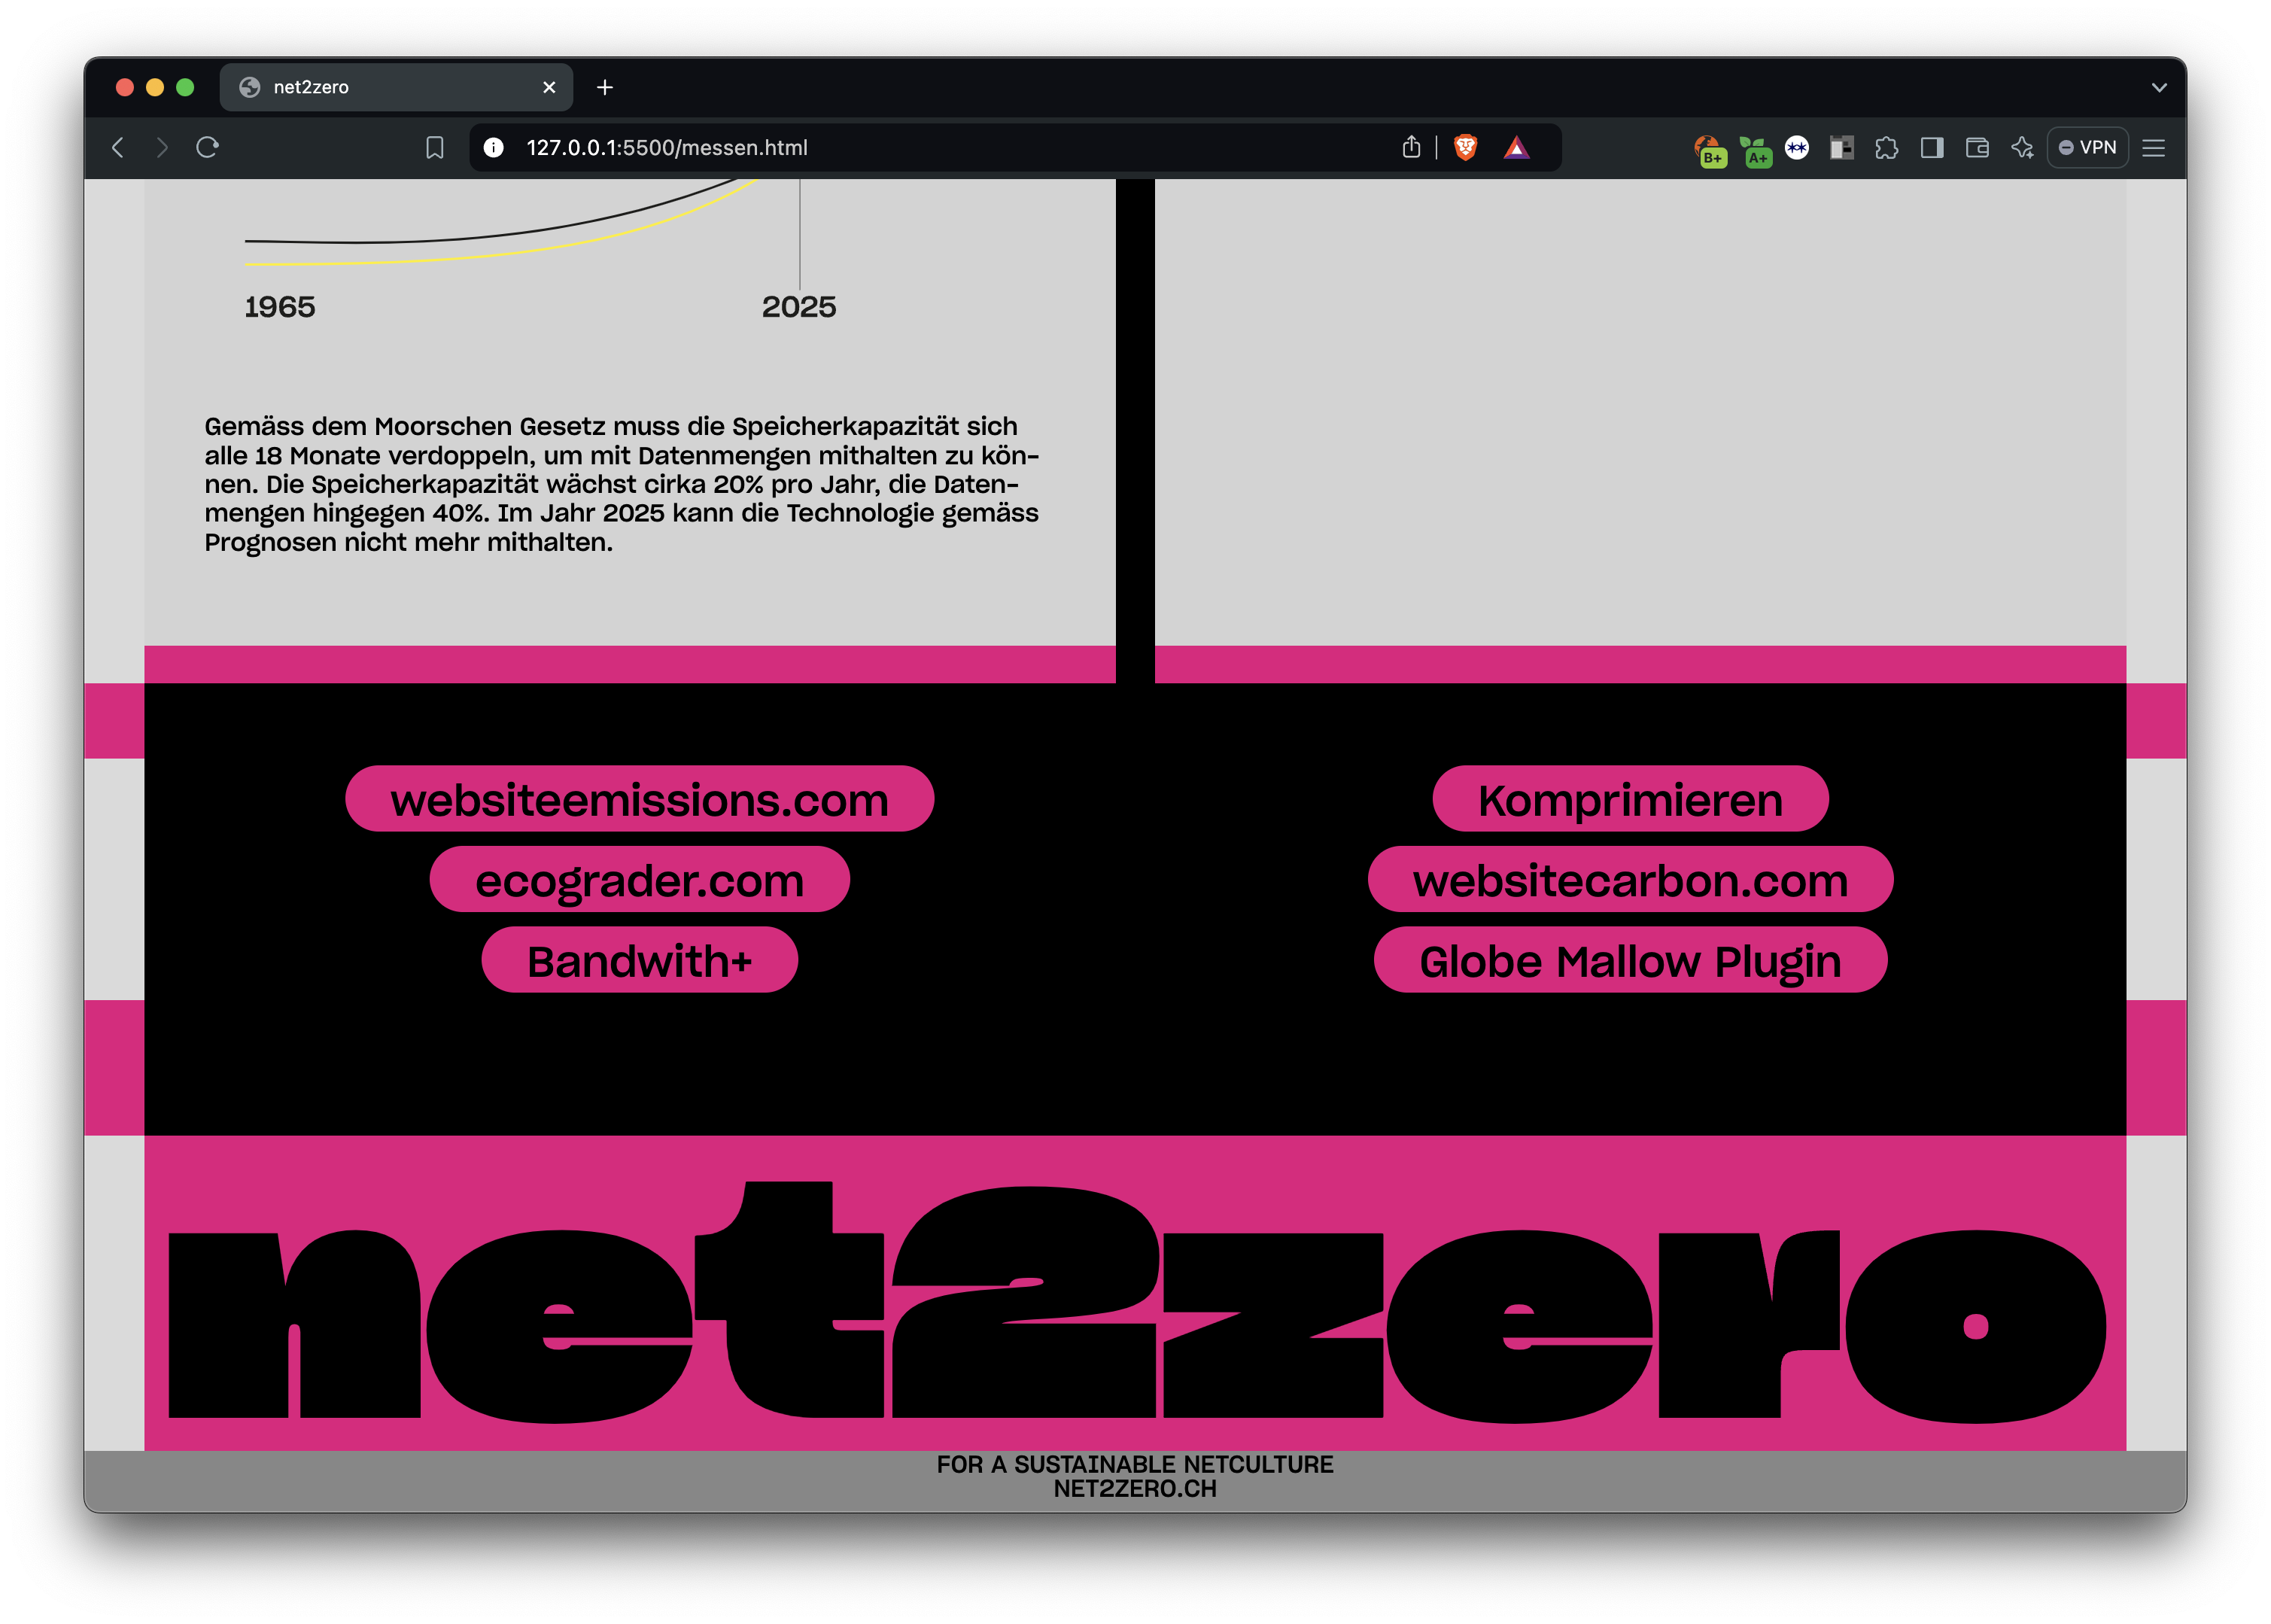Open ecograder.com link
The height and width of the screenshot is (1624, 2271).
click(x=640, y=880)
